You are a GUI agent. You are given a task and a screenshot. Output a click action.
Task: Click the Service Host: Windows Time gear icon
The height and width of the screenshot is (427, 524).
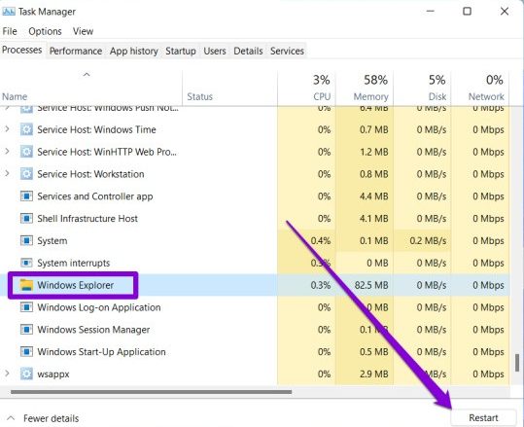pos(26,129)
